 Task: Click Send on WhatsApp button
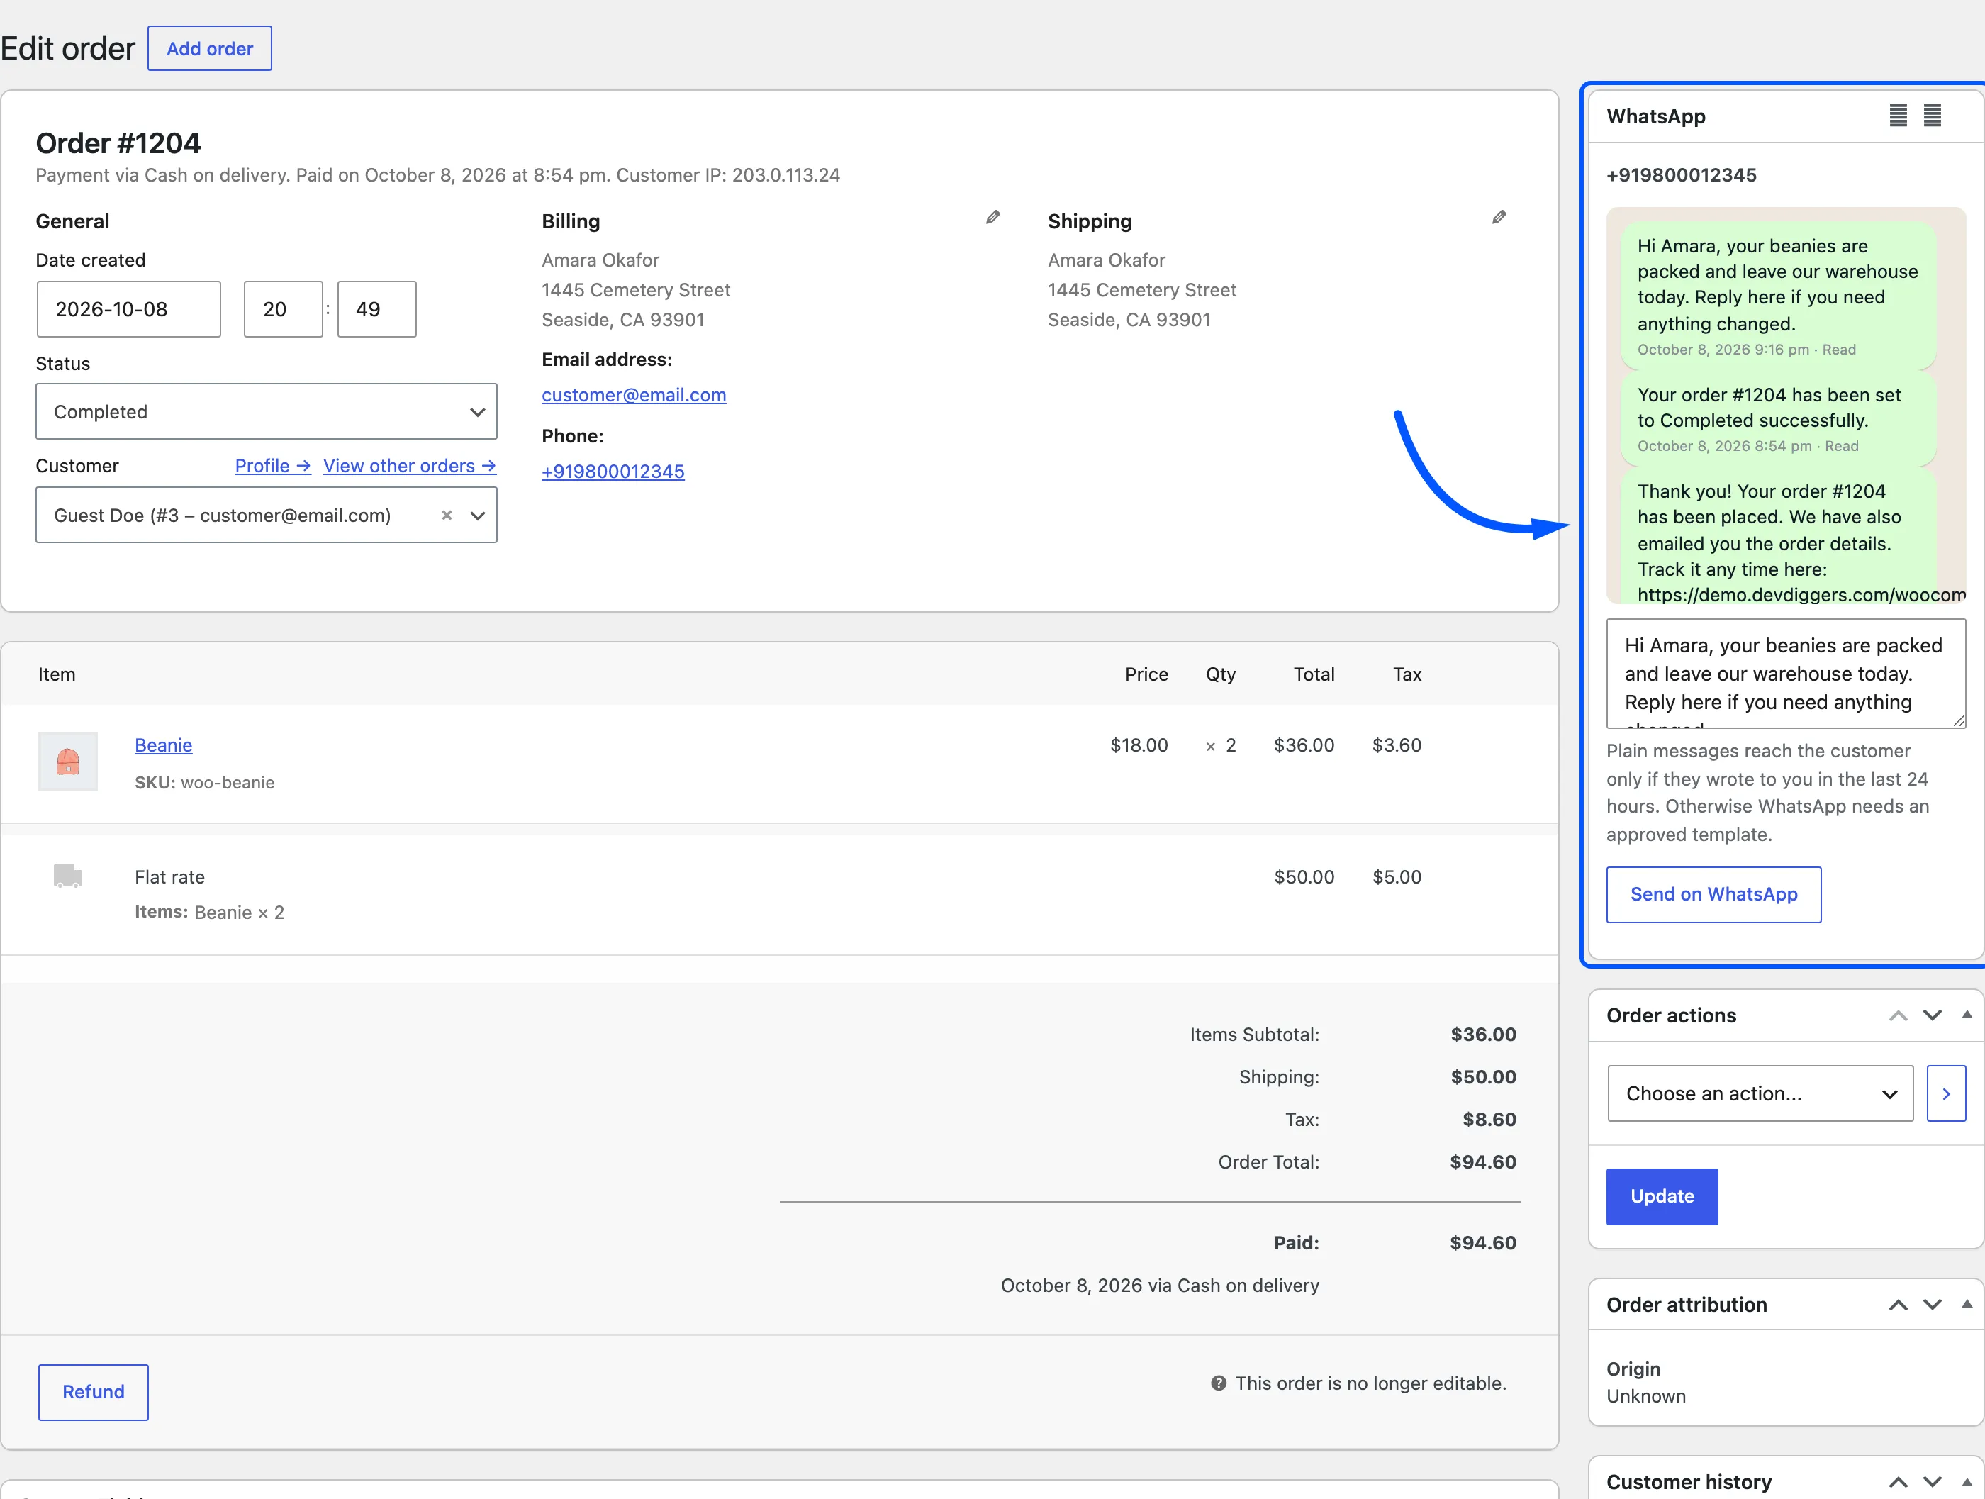pyautogui.click(x=1713, y=894)
